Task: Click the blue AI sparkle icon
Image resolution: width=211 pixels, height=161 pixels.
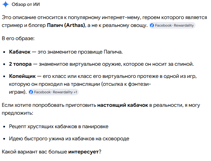Action: (x=6, y=4)
